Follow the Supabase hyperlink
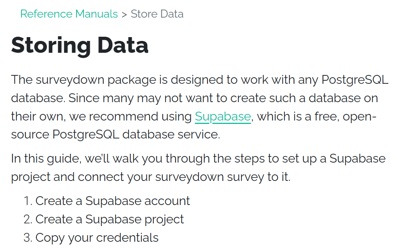 click(x=223, y=117)
